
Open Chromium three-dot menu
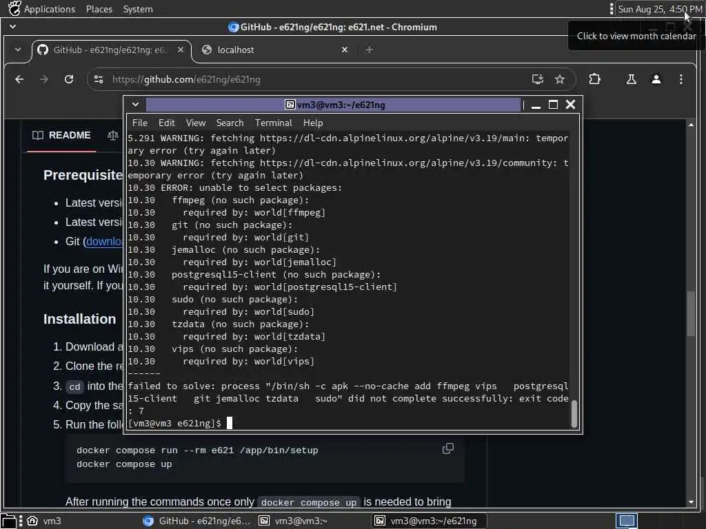coord(680,80)
